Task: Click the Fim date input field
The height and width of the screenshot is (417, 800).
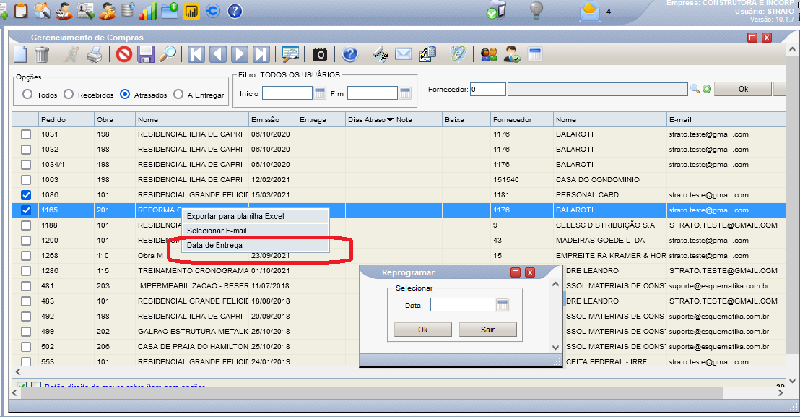Action: [x=373, y=93]
